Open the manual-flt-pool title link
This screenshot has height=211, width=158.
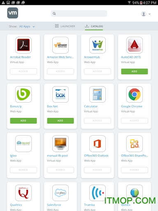58,156
